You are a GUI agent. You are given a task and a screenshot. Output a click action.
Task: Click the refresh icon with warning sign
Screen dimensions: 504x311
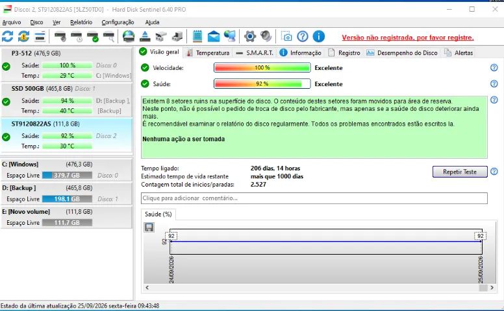pos(23,36)
